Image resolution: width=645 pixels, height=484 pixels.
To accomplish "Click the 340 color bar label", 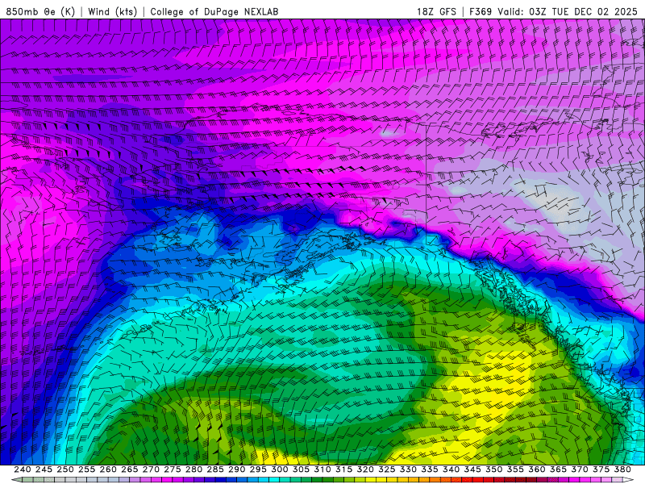I will pyautogui.click(x=451, y=469).
